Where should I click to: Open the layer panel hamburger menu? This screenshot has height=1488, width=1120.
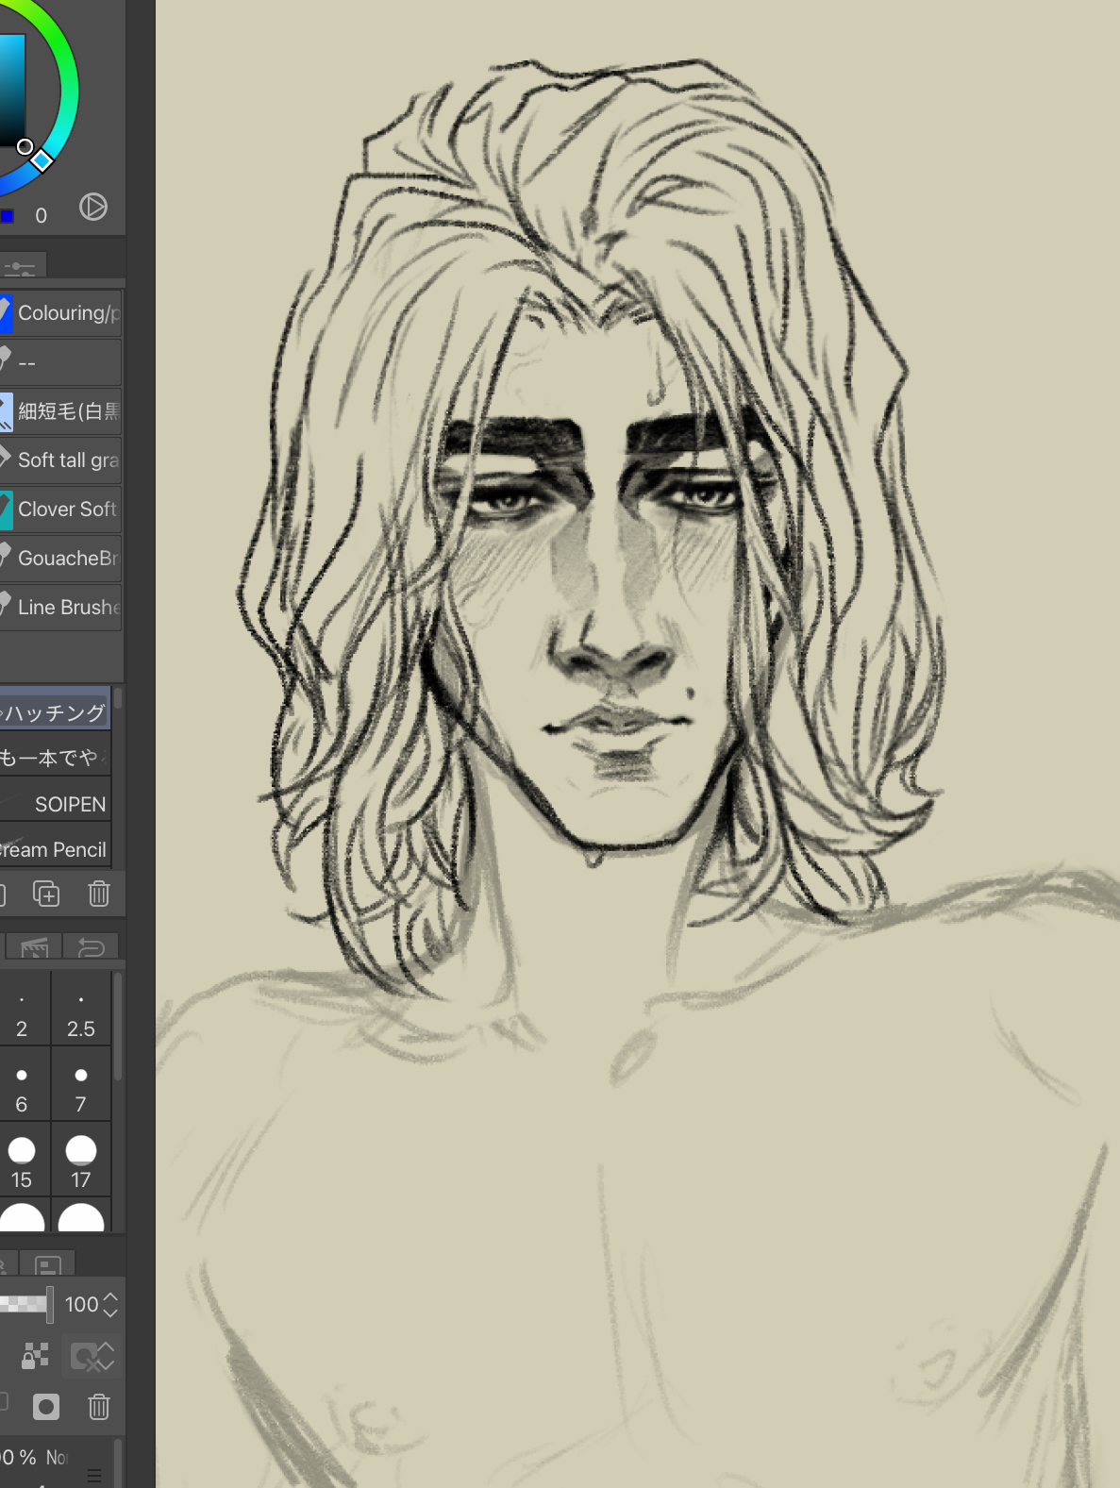(x=94, y=1476)
